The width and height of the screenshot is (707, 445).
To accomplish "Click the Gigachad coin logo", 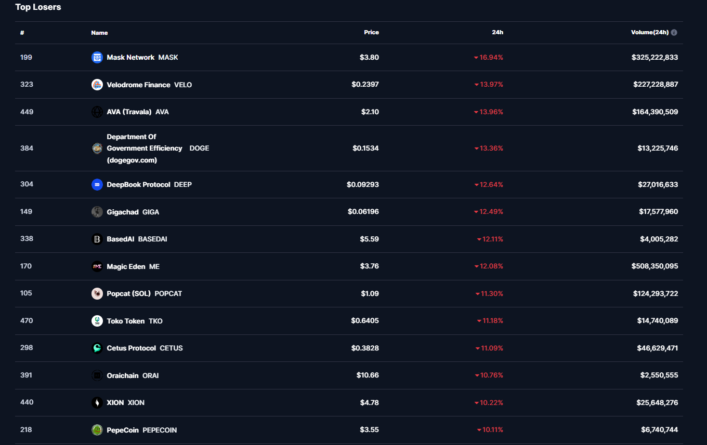I will point(97,212).
